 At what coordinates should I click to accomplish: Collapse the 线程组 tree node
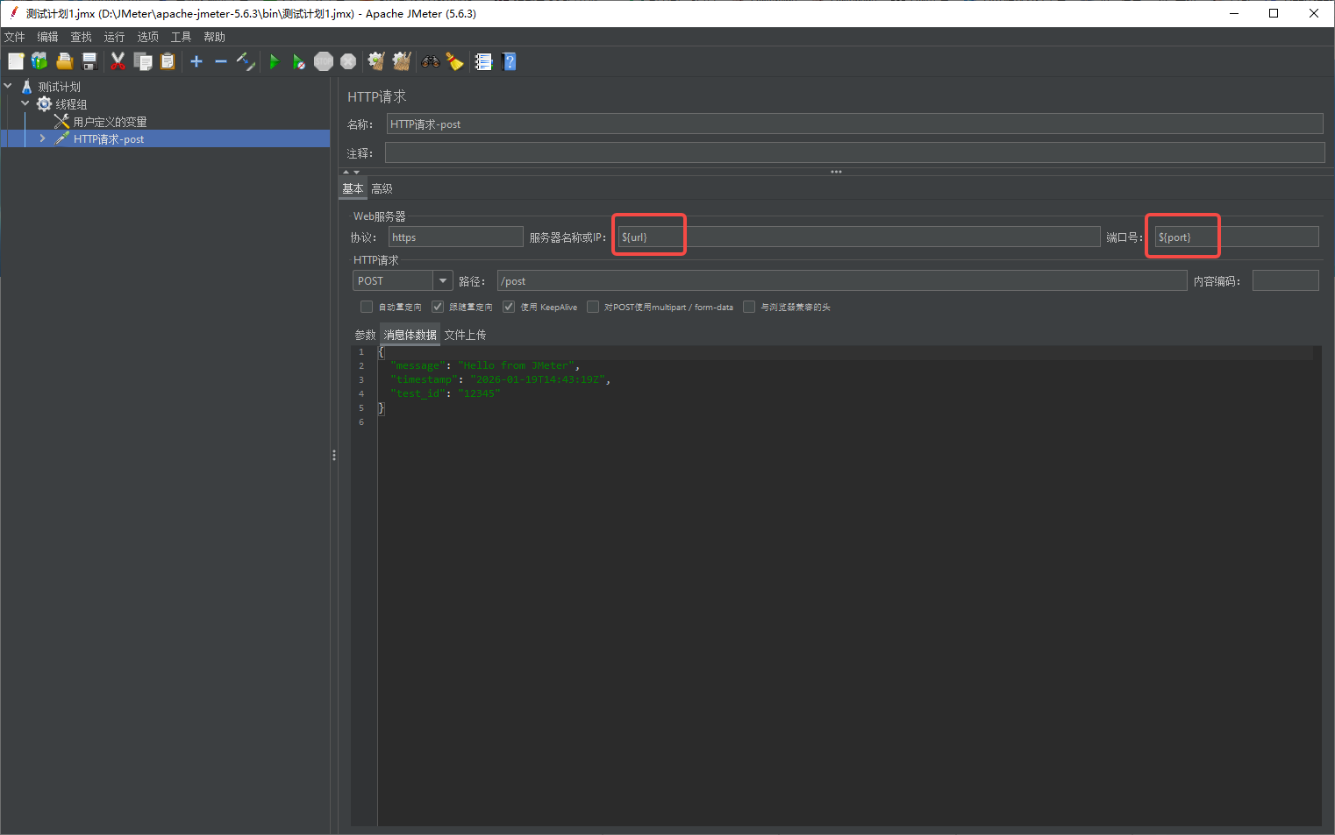click(x=25, y=103)
